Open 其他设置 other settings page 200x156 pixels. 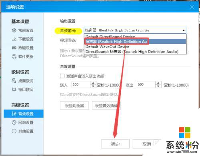pos(23,131)
